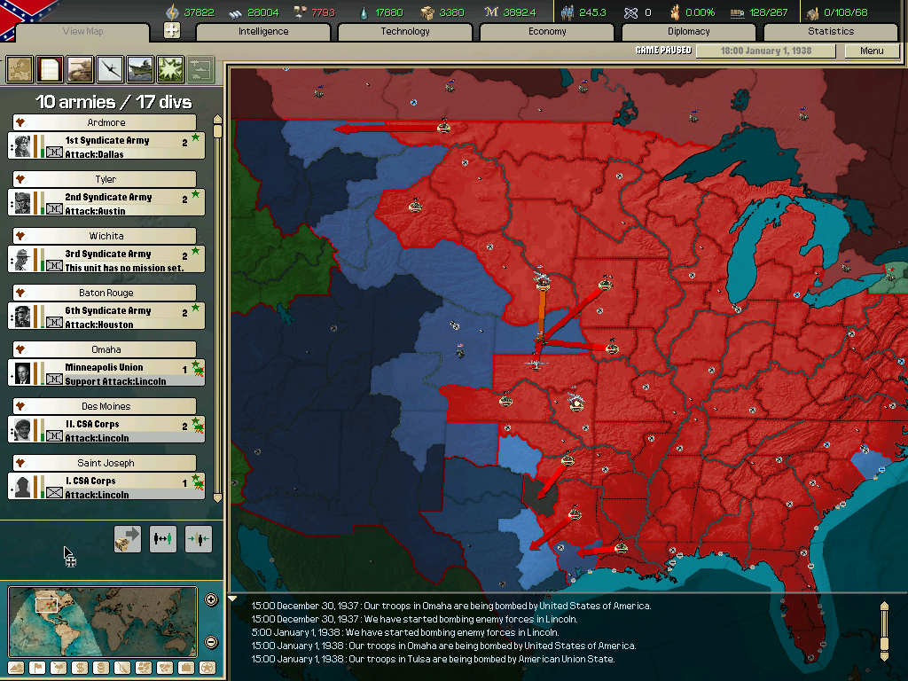Open the land units tank list icon
The image size is (908, 681).
click(x=80, y=69)
